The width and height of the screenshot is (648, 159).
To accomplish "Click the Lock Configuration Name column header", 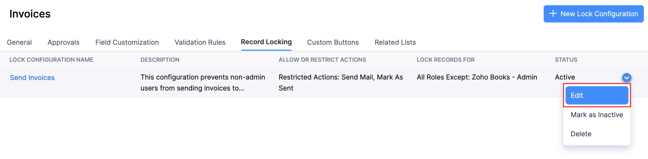I will pos(51,60).
